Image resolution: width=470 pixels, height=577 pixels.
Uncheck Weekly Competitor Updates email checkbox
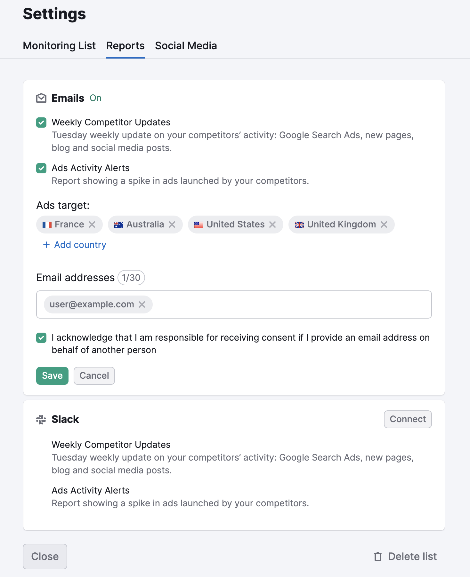click(x=41, y=123)
